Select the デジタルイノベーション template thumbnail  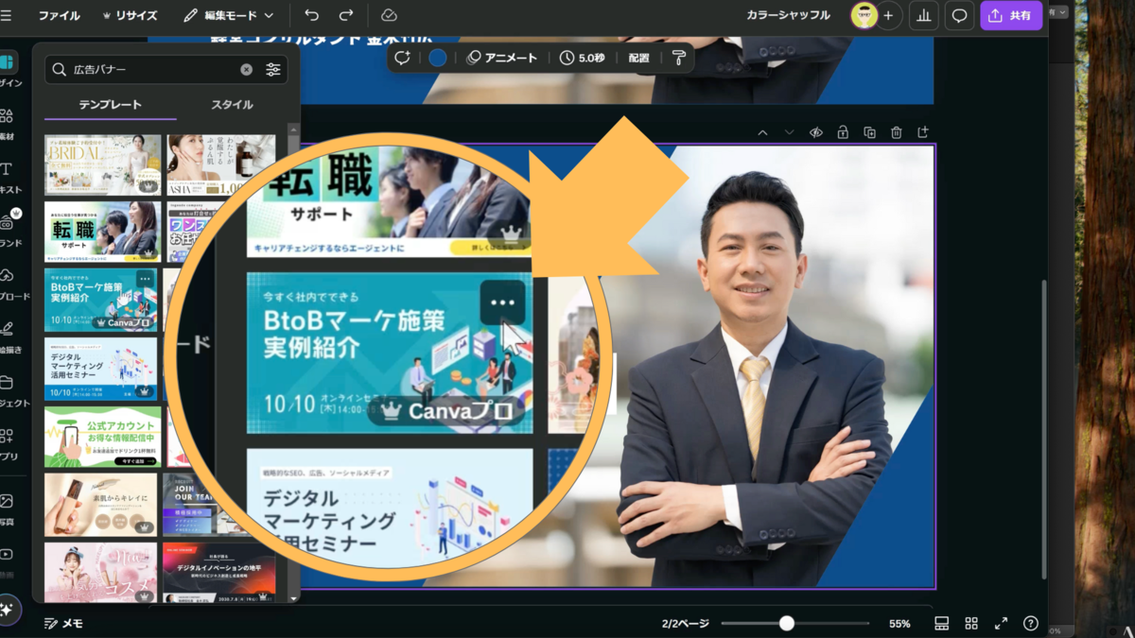click(219, 571)
